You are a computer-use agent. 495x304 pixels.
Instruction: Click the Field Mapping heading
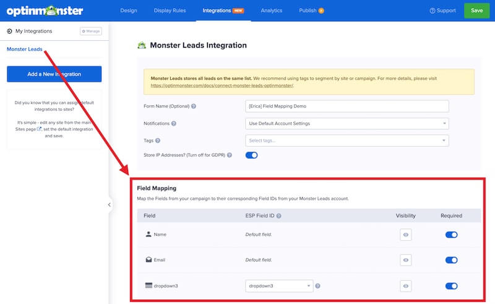tap(157, 188)
